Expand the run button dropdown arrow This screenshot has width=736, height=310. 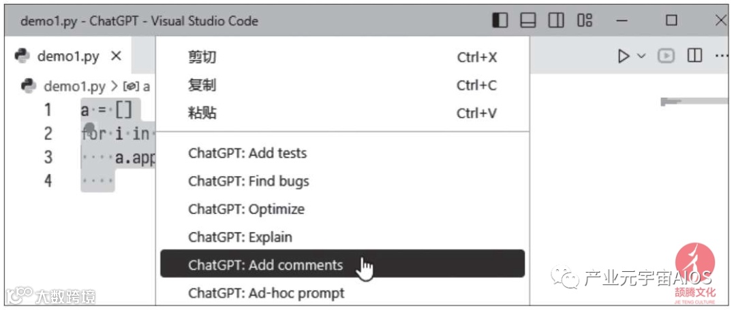(x=641, y=56)
